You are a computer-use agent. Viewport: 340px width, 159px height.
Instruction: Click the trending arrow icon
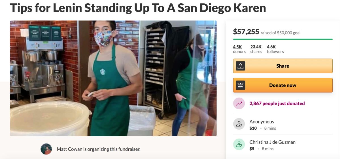(x=239, y=103)
